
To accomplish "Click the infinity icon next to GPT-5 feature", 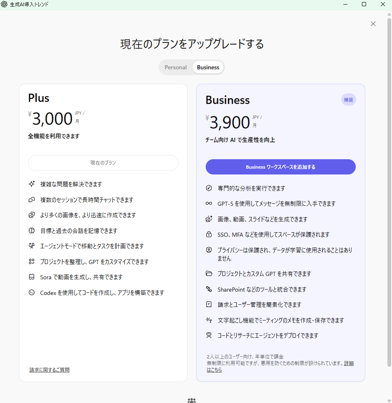I will coord(209,204).
